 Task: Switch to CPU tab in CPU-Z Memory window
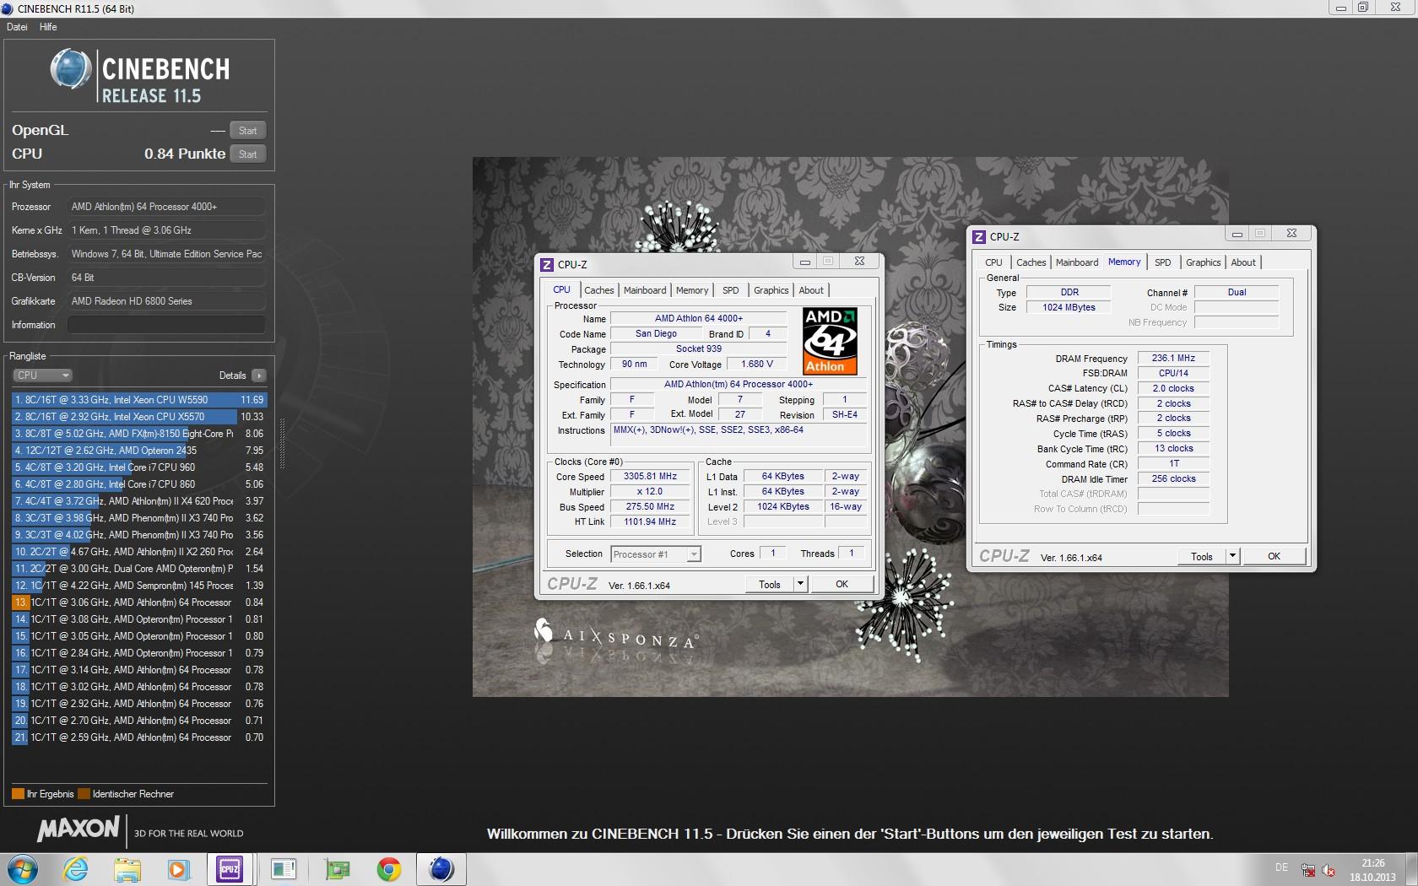pos(993,262)
